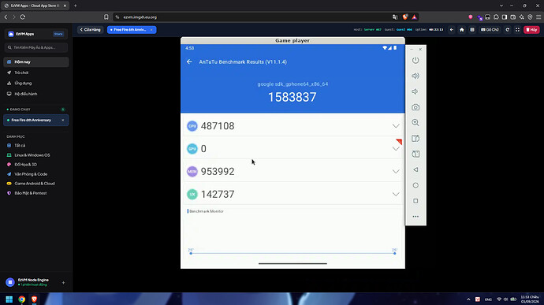Tap the Android navigation gesture bar
This screenshot has height=305, width=544.
(292, 264)
